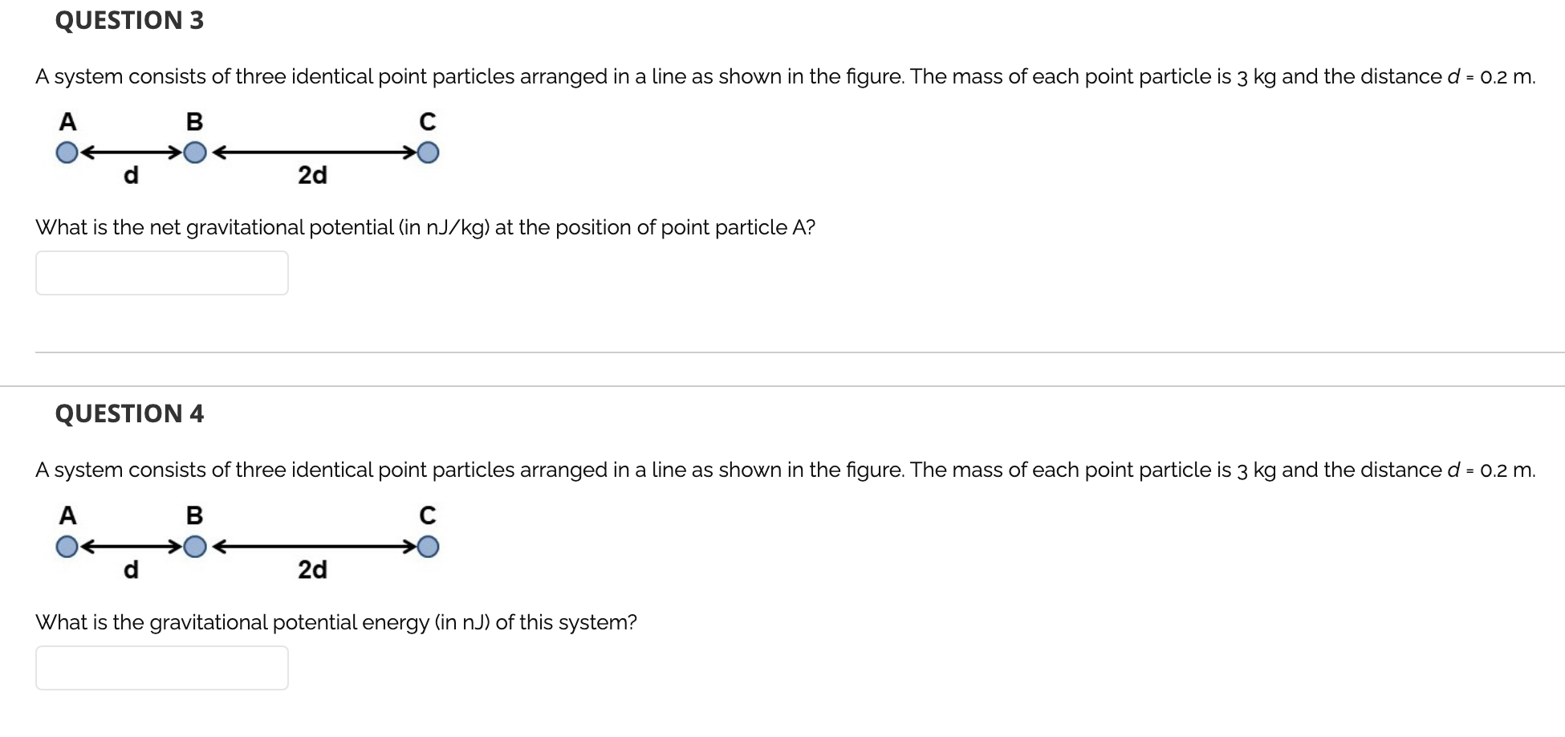
Task: Click the arrow between B and C in Question 4
Action: tap(313, 547)
